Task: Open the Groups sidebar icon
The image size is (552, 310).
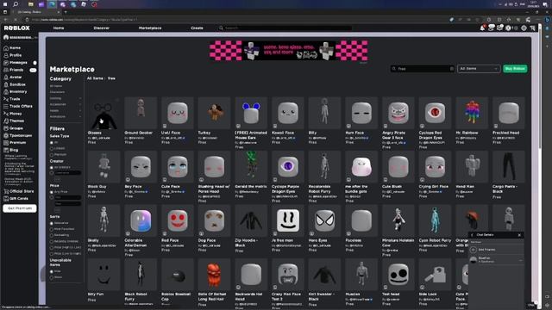Action: pos(6,128)
